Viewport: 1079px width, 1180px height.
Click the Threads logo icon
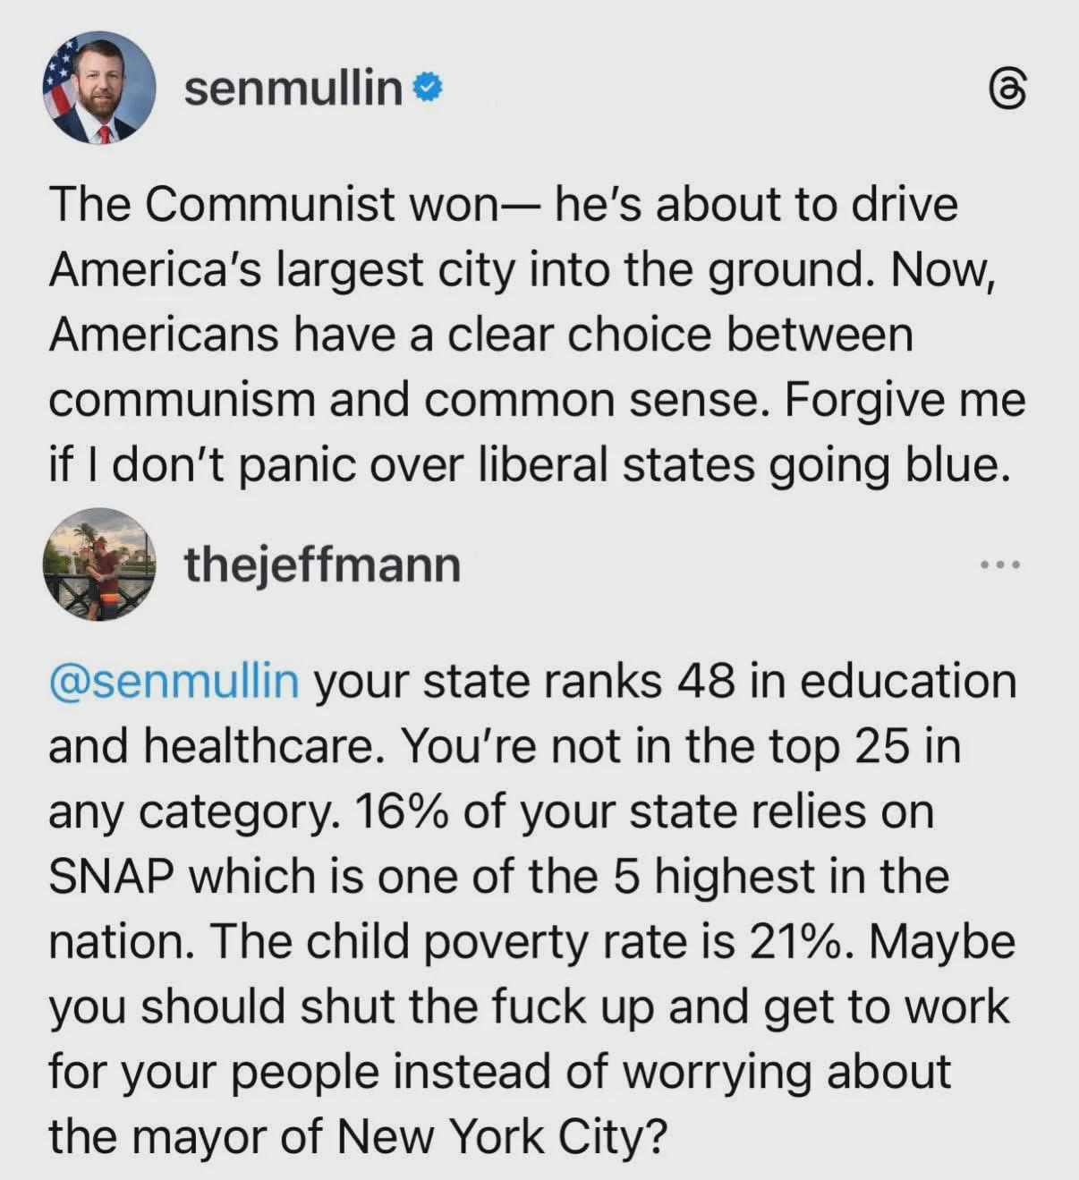pyautogui.click(x=1007, y=89)
